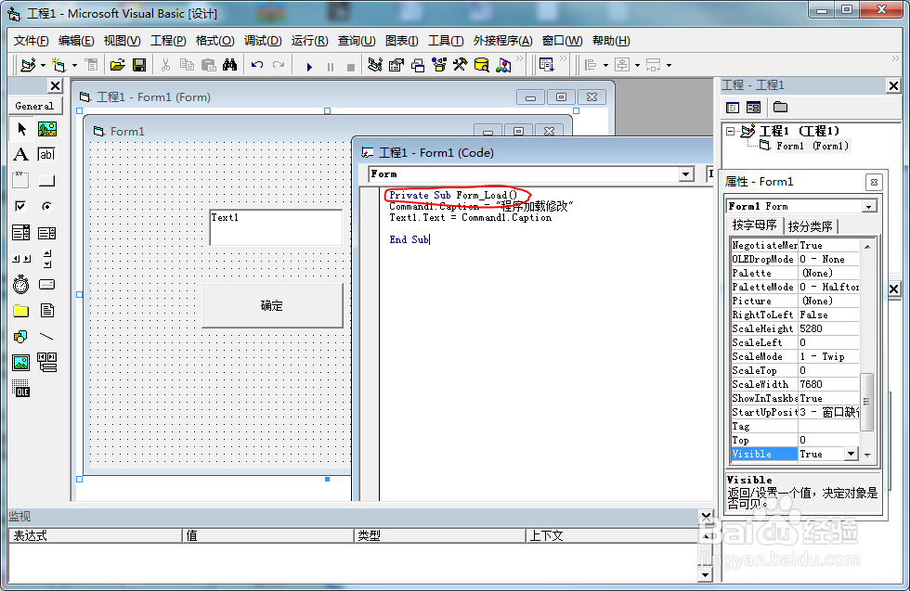
Task: Click the 确定 button on Form1
Action: pos(272,305)
